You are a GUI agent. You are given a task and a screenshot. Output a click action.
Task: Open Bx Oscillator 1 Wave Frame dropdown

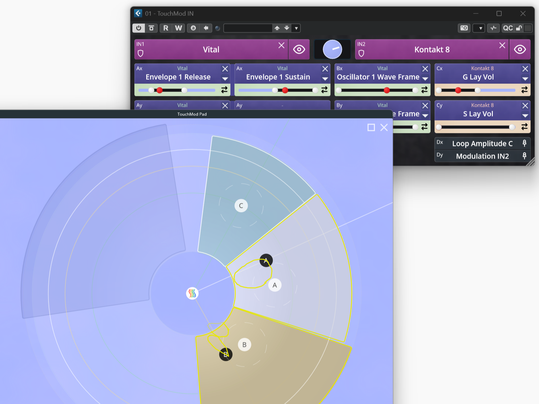pos(425,79)
